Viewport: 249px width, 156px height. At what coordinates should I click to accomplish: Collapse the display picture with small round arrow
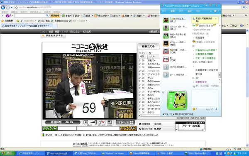(163, 92)
